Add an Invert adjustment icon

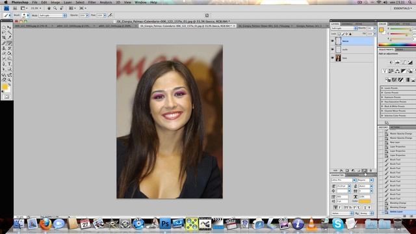click(x=388, y=79)
